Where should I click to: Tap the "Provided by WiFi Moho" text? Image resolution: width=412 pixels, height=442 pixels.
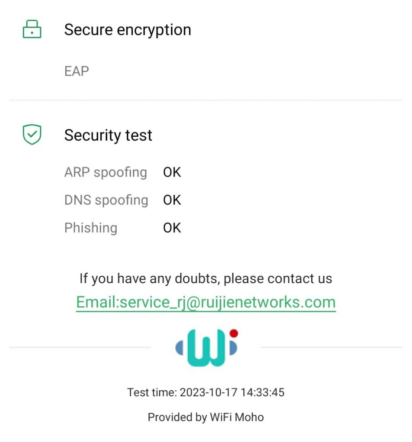pos(206,417)
